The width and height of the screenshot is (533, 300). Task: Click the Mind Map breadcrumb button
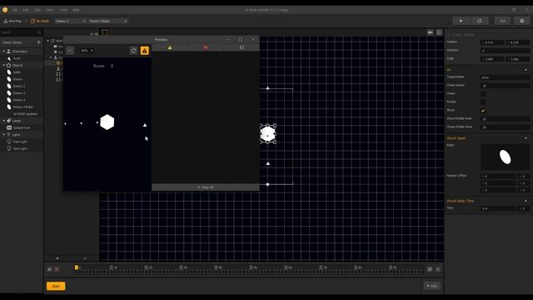[12, 21]
